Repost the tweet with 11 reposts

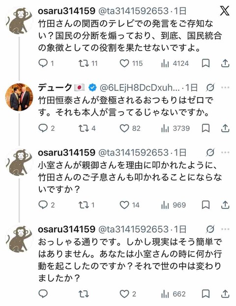tap(84, 63)
